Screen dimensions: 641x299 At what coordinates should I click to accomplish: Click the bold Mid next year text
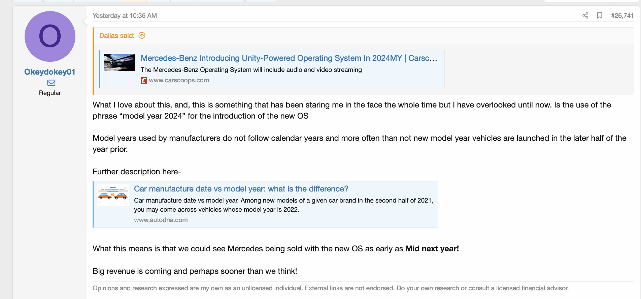pos(432,249)
